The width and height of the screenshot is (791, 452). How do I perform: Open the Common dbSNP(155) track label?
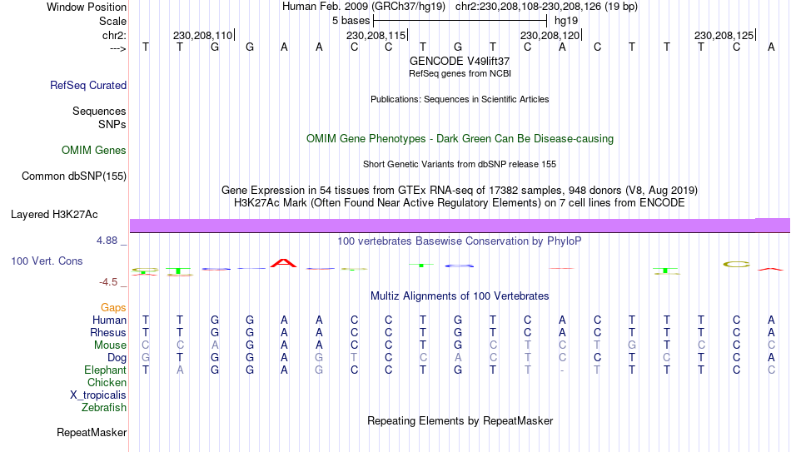pos(73,176)
